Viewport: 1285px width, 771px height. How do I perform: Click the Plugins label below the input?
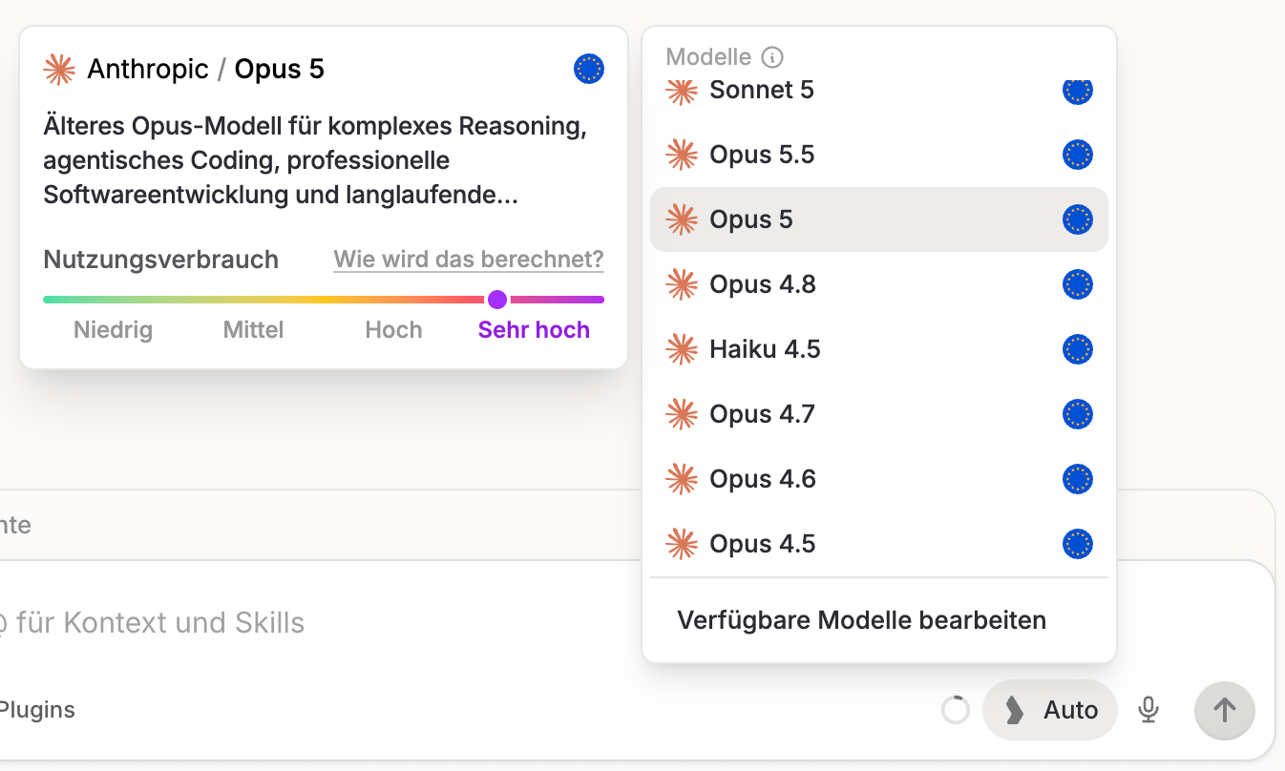pos(36,710)
